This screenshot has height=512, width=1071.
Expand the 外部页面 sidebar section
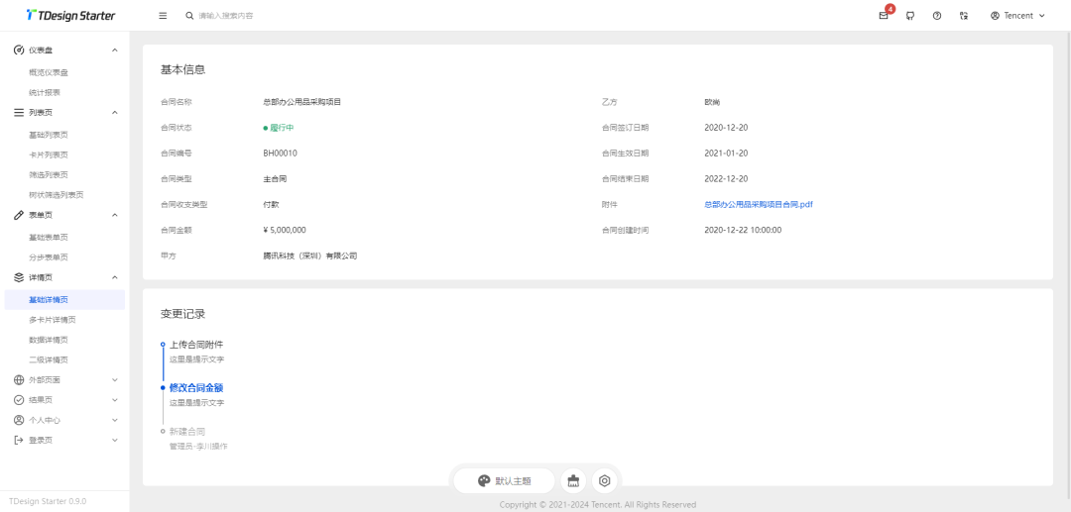64,380
